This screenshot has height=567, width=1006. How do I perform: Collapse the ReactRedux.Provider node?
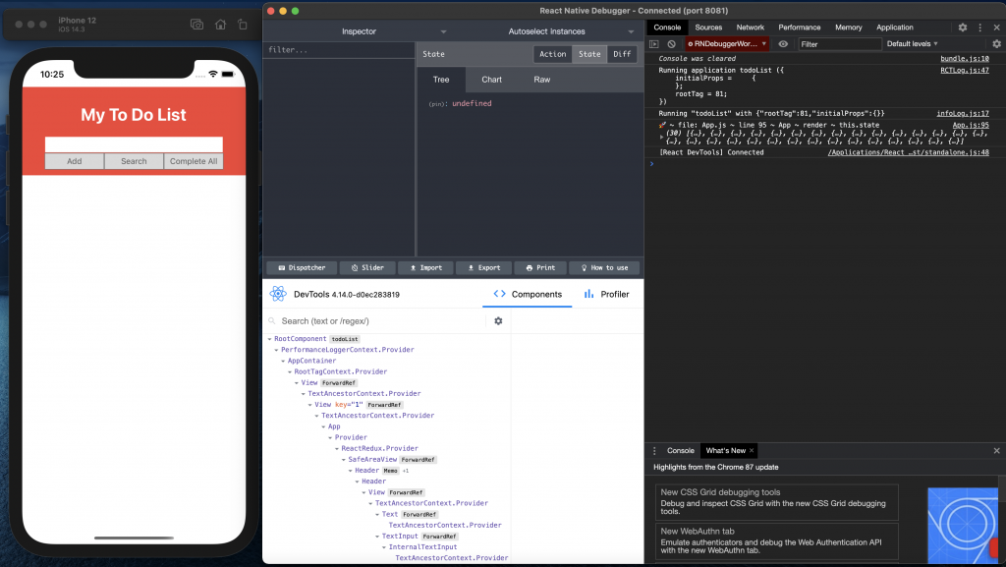tap(338, 449)
